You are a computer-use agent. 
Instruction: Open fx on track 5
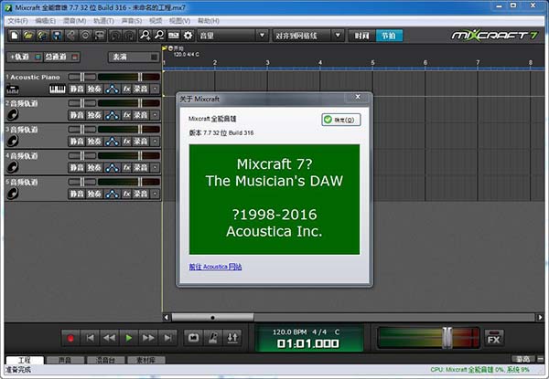pos(126,194)
